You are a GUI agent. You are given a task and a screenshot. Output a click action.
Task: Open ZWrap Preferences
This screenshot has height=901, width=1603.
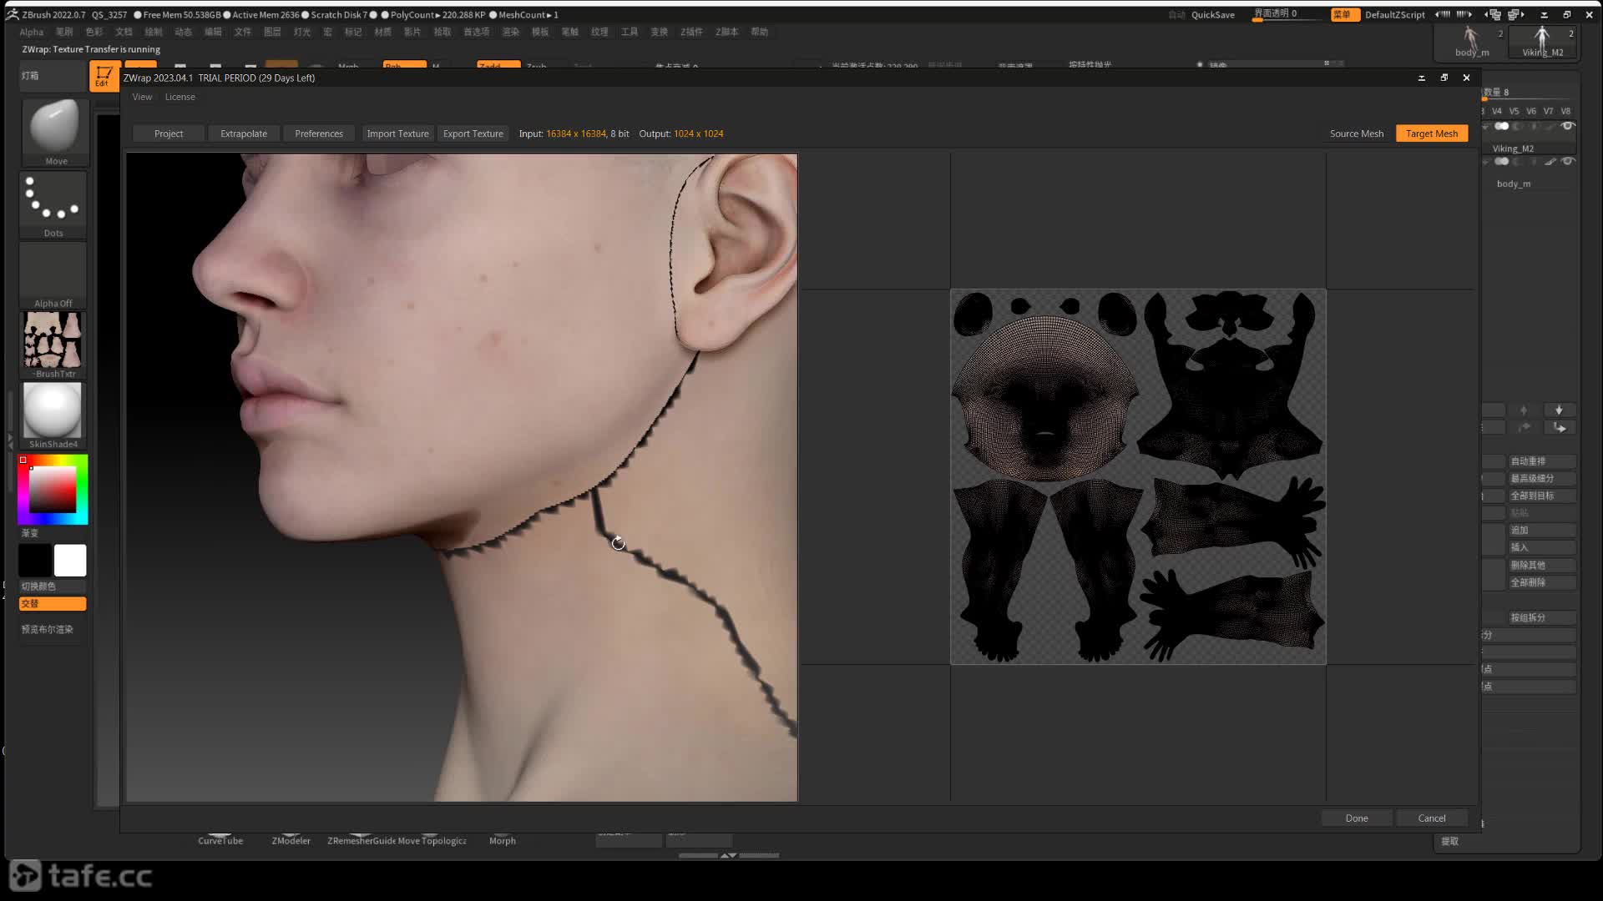click(319, 133)
